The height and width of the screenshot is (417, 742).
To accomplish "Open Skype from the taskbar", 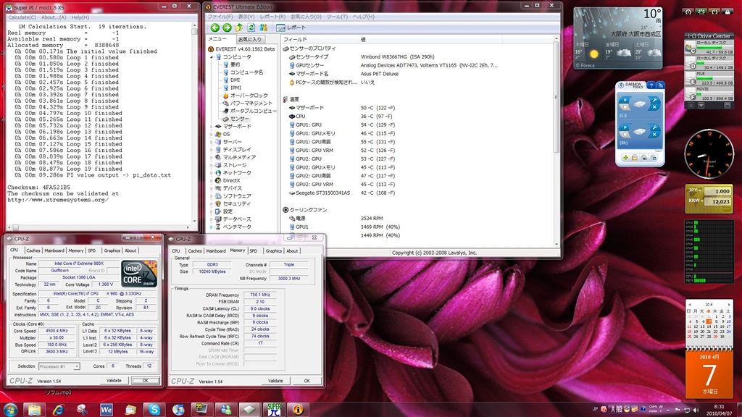I will (154, 409).
